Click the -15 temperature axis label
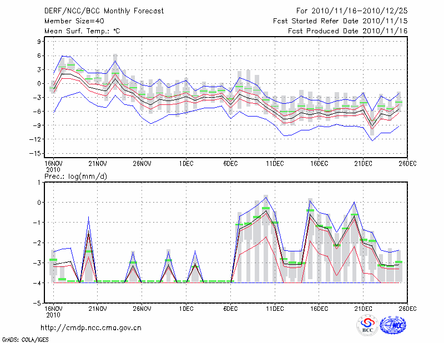444x343 pixels. 37,153
